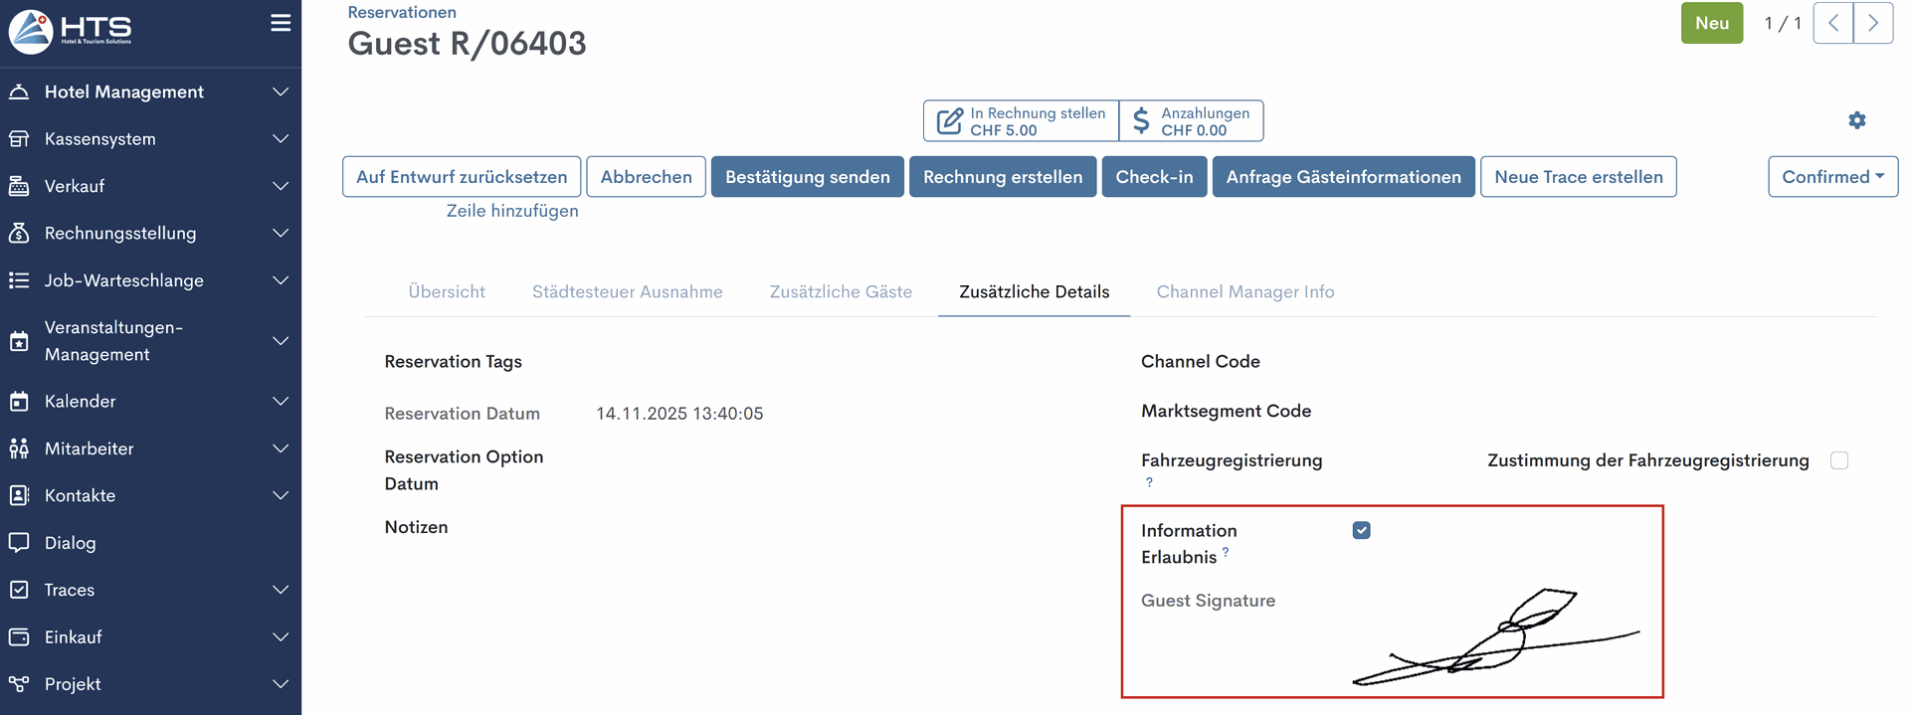
Task: Click the Kassensystem sidebar icon
Action: [x=19, y=139]
